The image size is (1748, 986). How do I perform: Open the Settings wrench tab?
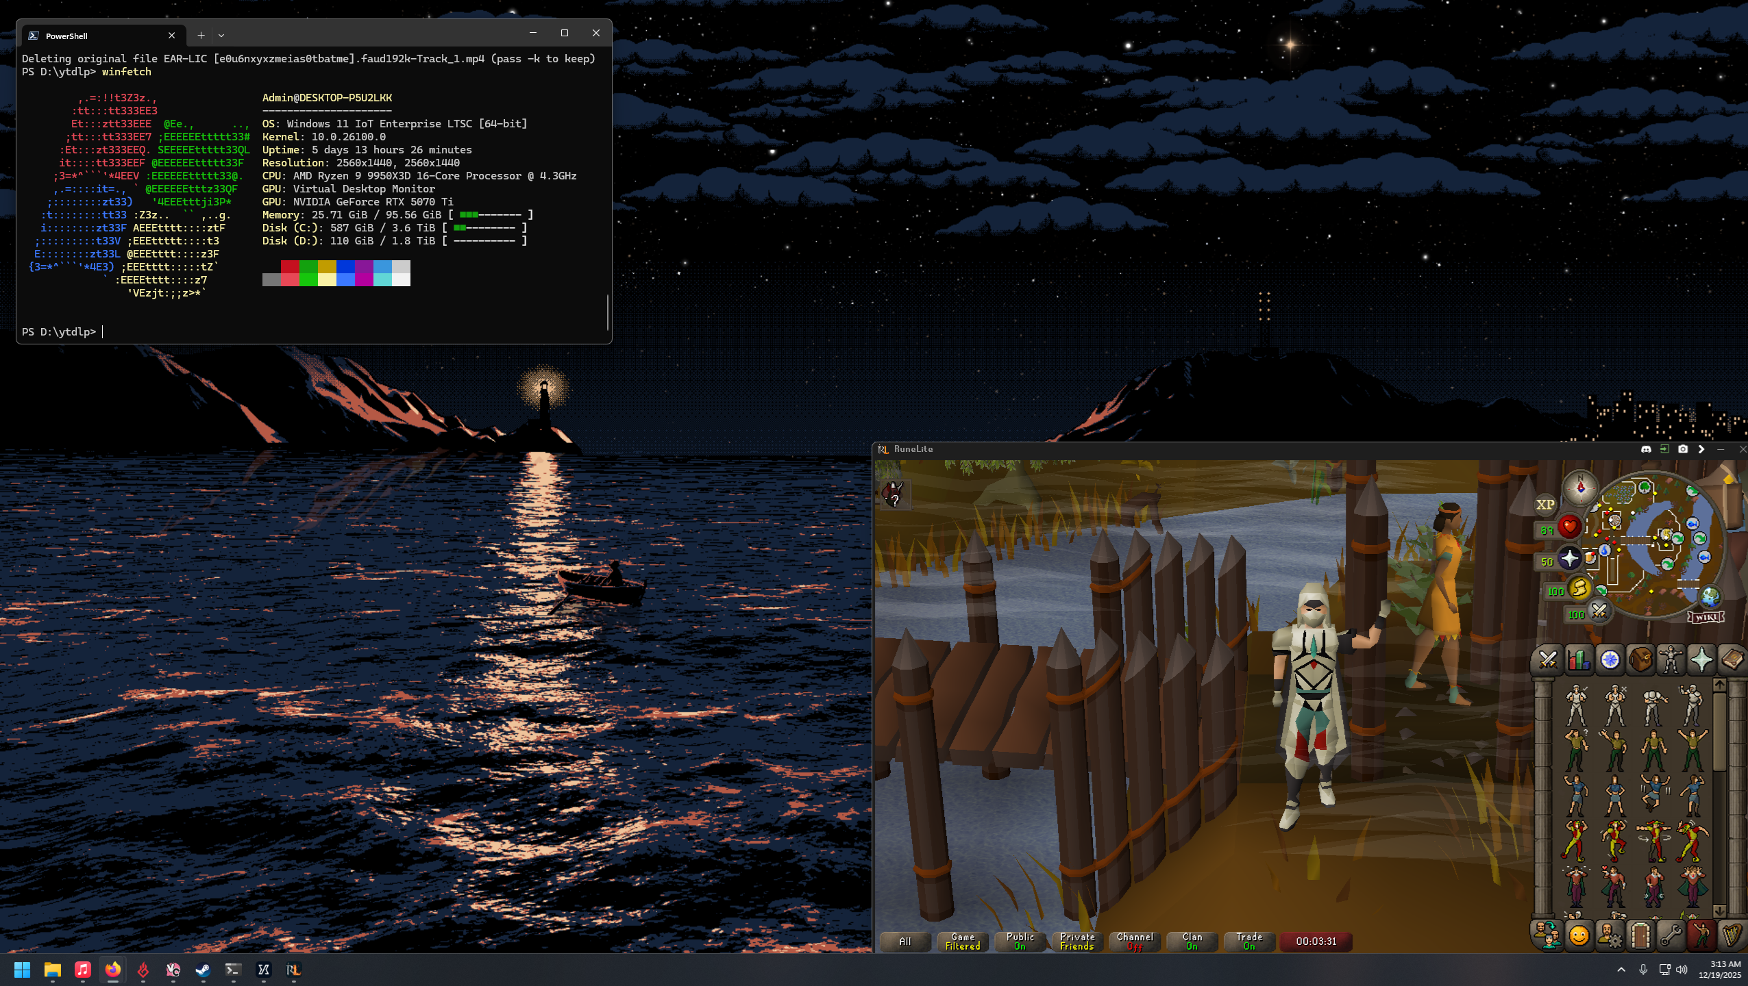pyautogui.click(x=1671, y=936)
